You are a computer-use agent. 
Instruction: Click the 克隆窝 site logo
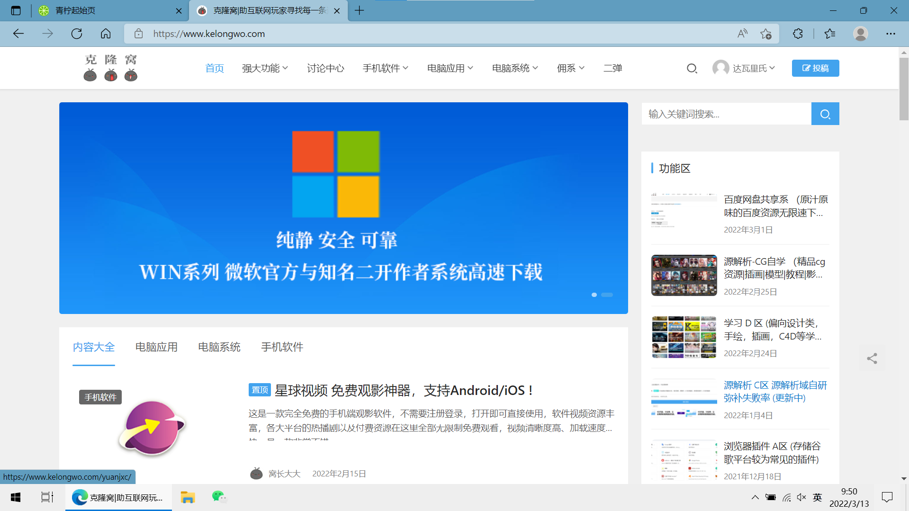[x=110, y=68]
